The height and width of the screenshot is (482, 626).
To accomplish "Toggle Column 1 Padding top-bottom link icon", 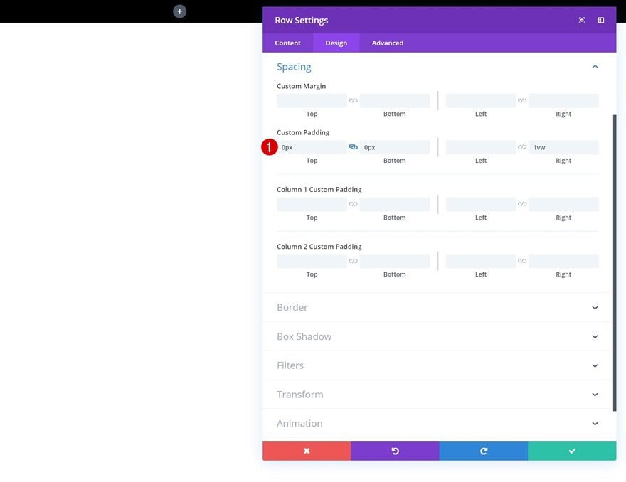I will click(354, 204).
